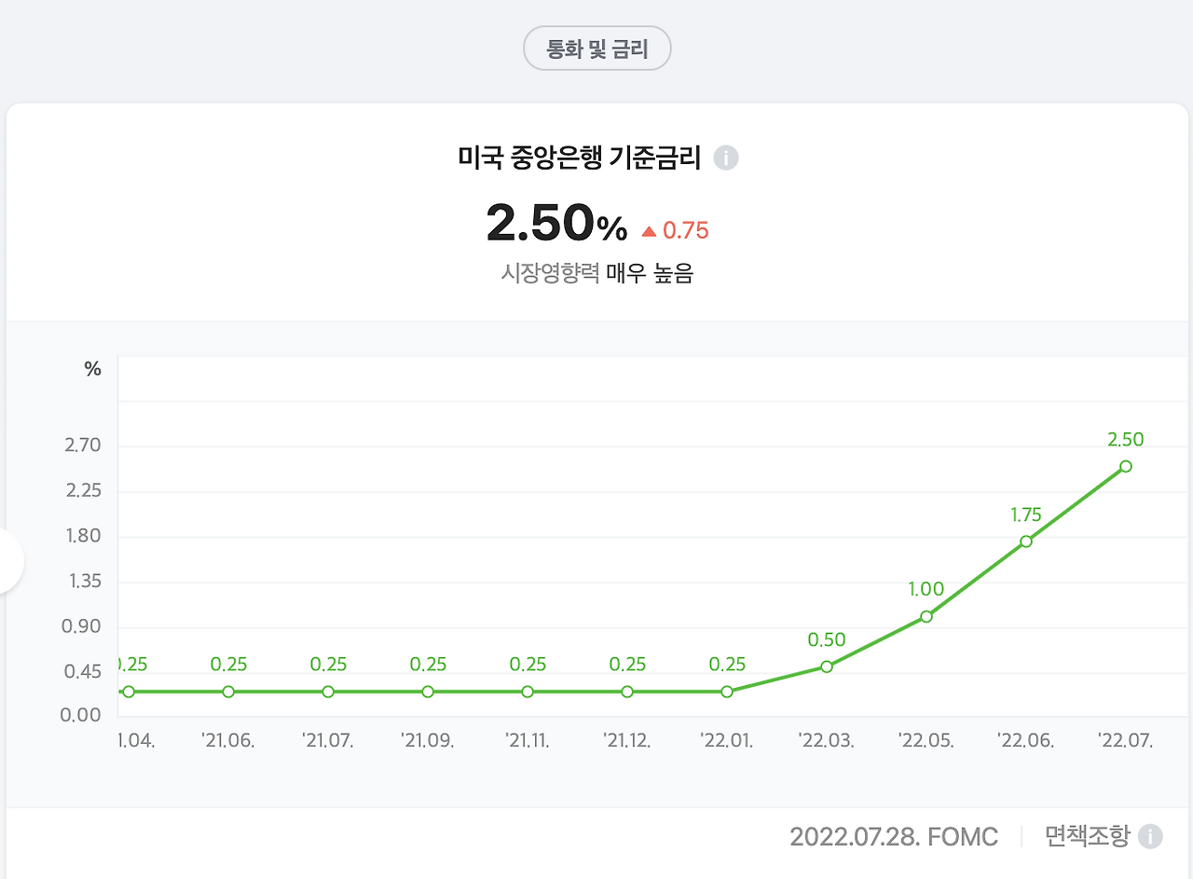This screenshot has height=879, width=1193.
Task: Open the info tooltip next to 미국 중앙은행 기준금리
Action: pos(726,158)
